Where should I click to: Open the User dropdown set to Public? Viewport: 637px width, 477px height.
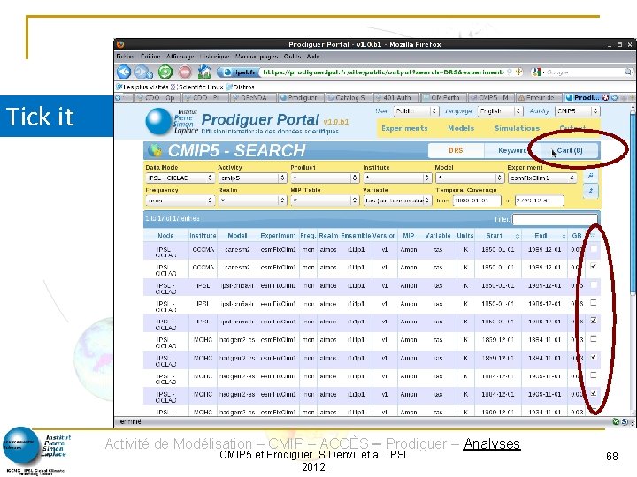[x=416, y=110]
